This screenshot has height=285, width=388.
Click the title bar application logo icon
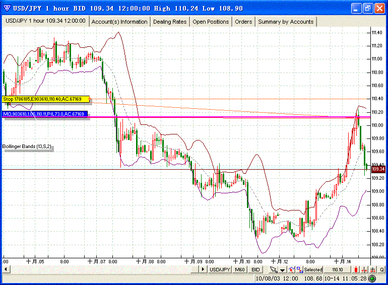[x=7, y=9]
